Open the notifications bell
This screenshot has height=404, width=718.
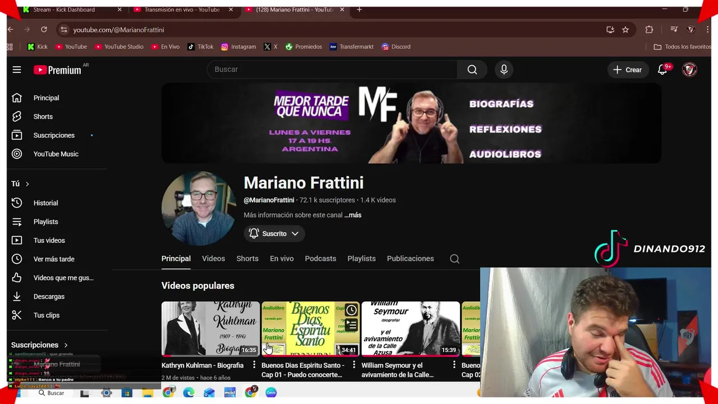click(662, 70)
